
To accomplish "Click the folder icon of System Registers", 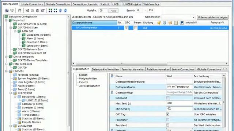I will click(x=15, y=79).
